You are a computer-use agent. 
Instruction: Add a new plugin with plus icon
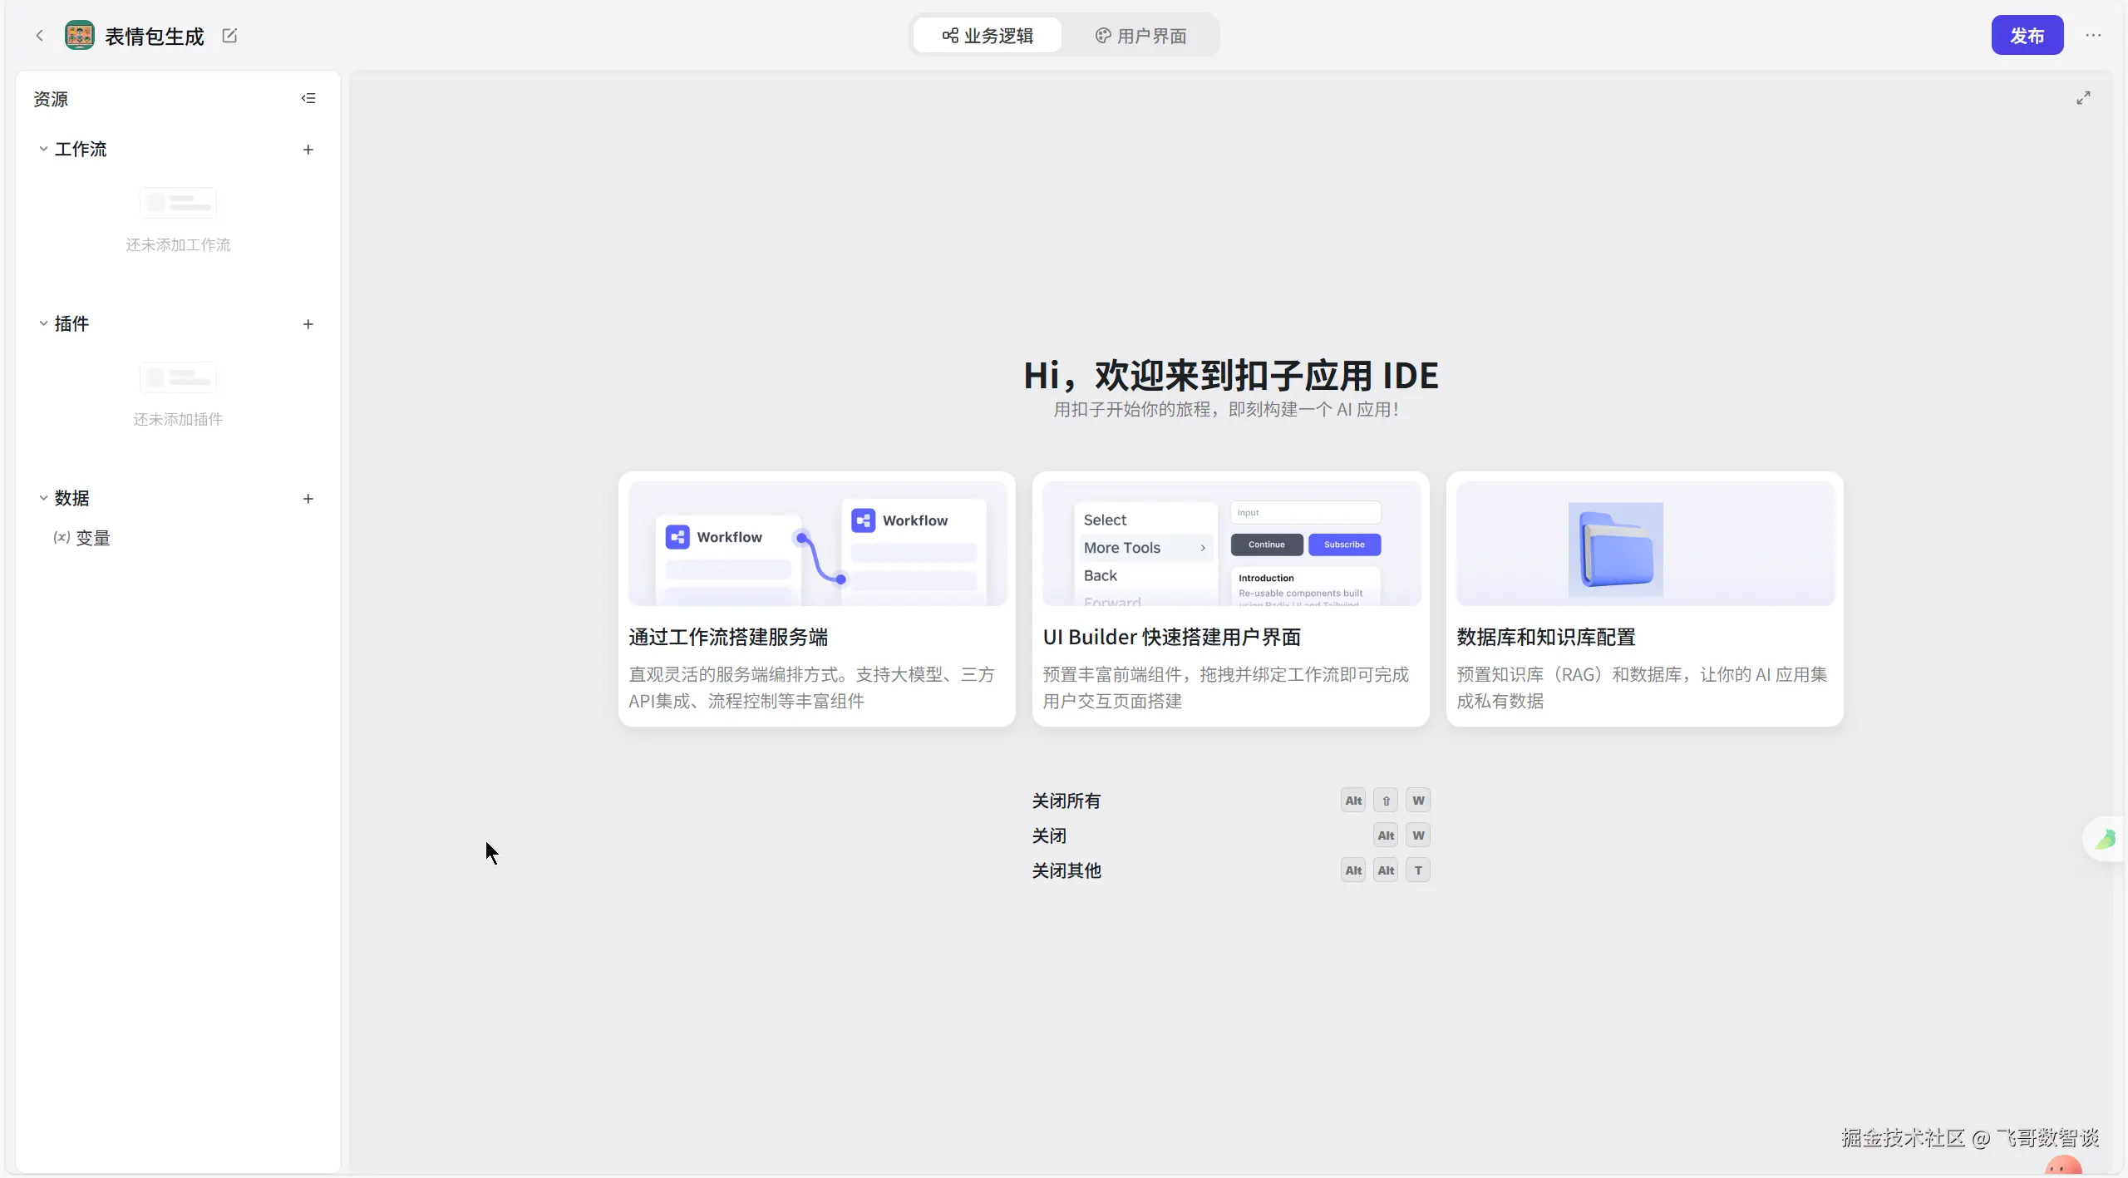tap(308, 324)
